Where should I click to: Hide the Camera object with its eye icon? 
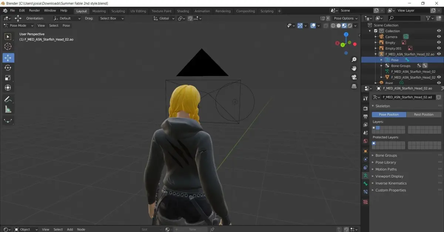click(439, 37)
